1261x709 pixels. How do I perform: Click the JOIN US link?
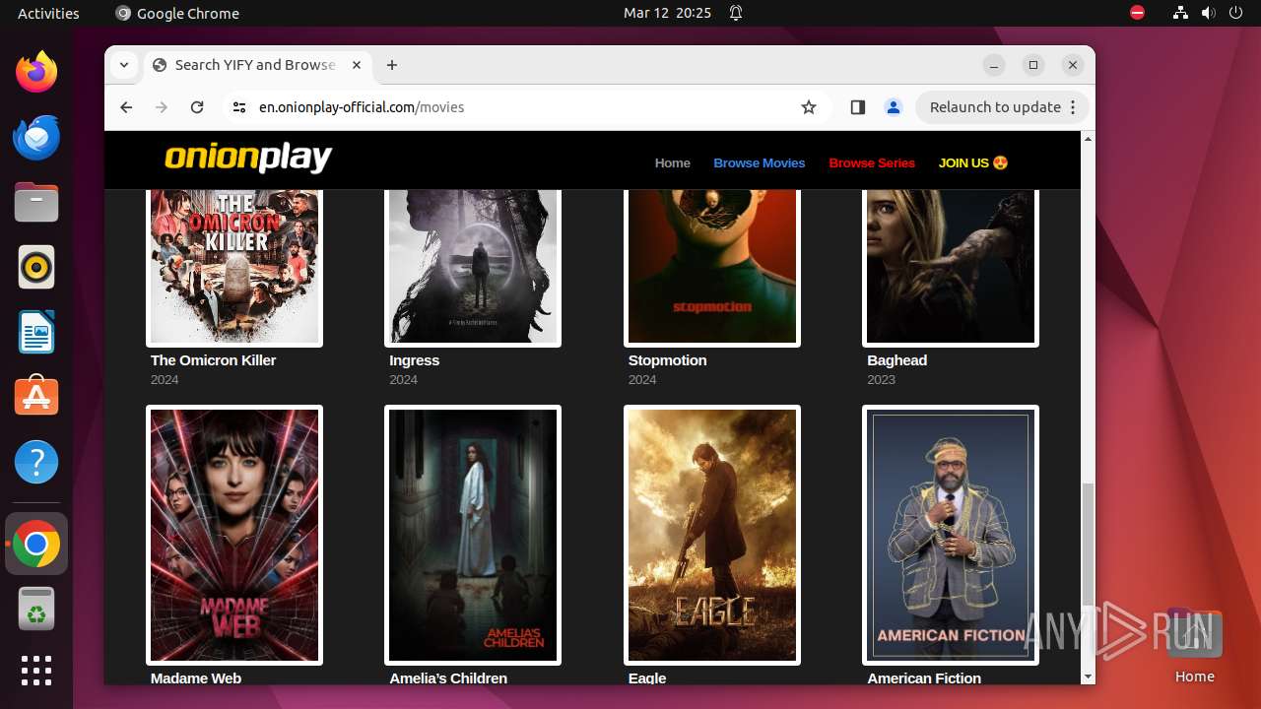[973, 162]
